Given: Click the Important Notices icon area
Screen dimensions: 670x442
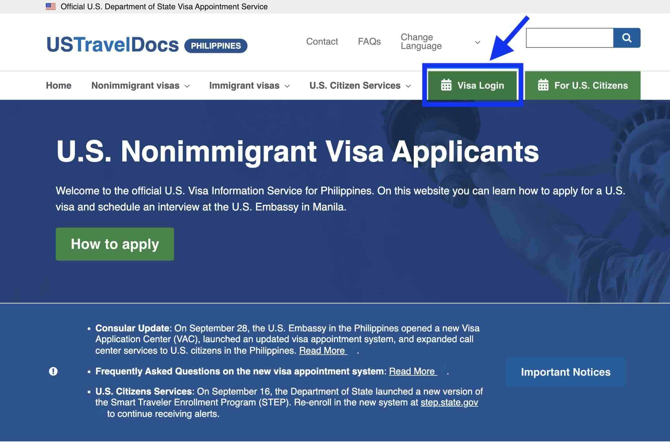Looking at the screenshot, I should click(54, 372).
